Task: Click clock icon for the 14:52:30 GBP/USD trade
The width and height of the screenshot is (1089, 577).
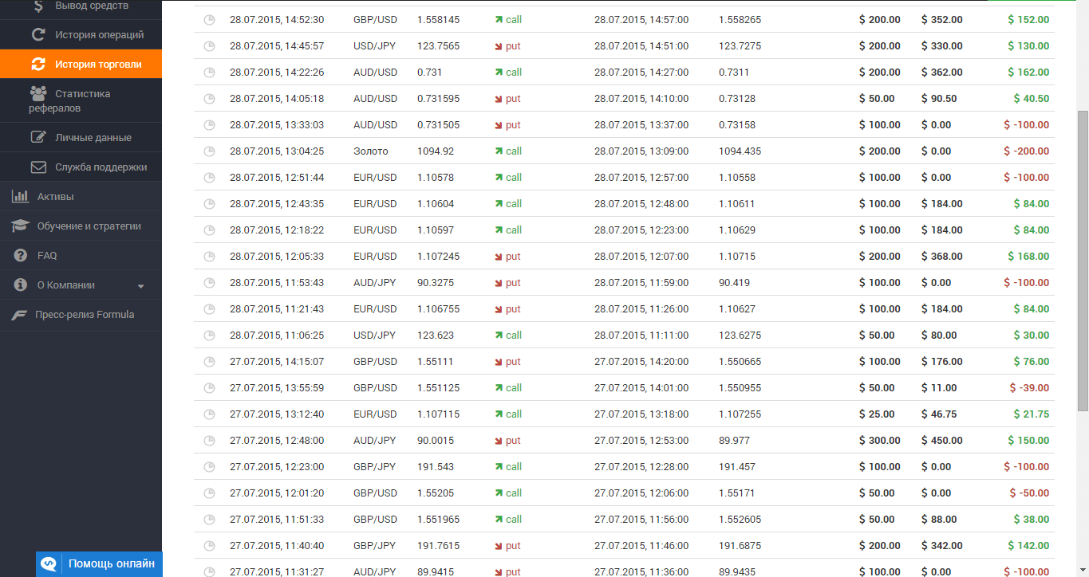Action: 210,20
